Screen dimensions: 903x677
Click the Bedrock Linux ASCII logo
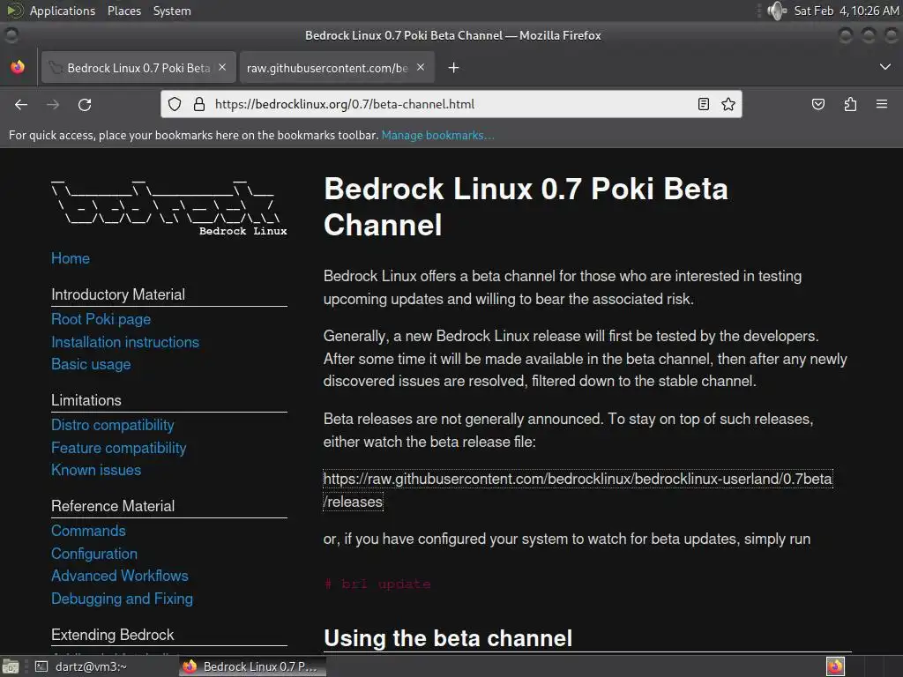(168, 207)
